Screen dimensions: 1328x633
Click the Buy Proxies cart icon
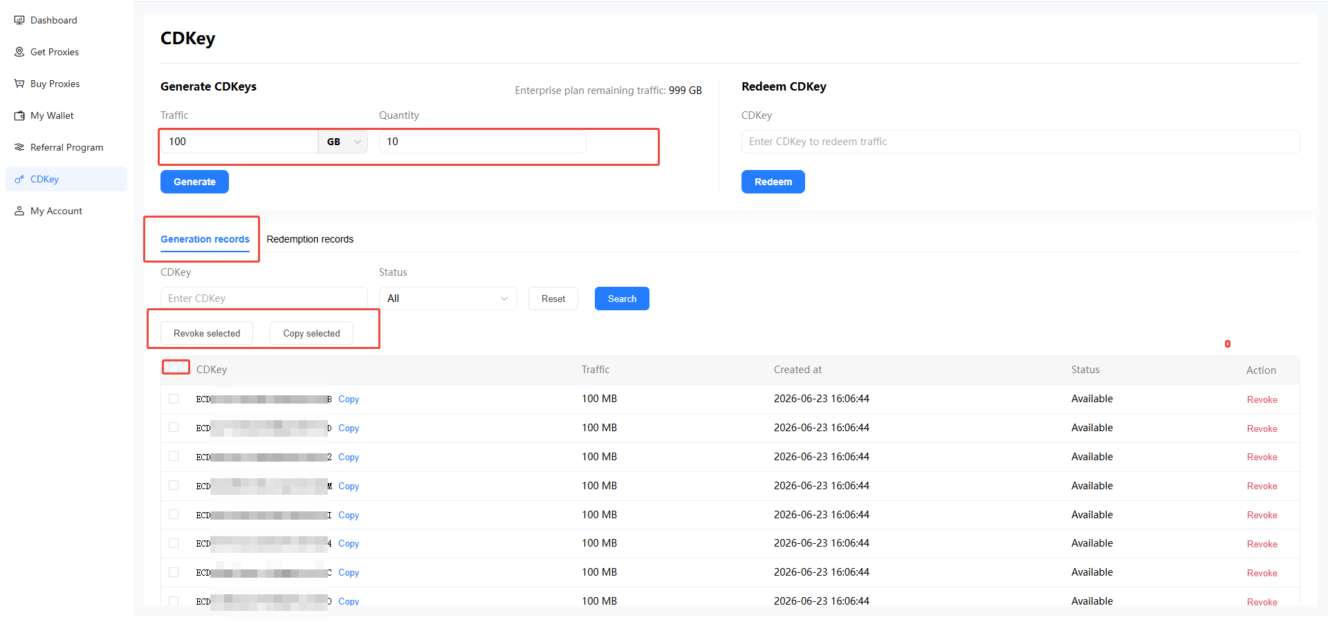tap(19, 84)
